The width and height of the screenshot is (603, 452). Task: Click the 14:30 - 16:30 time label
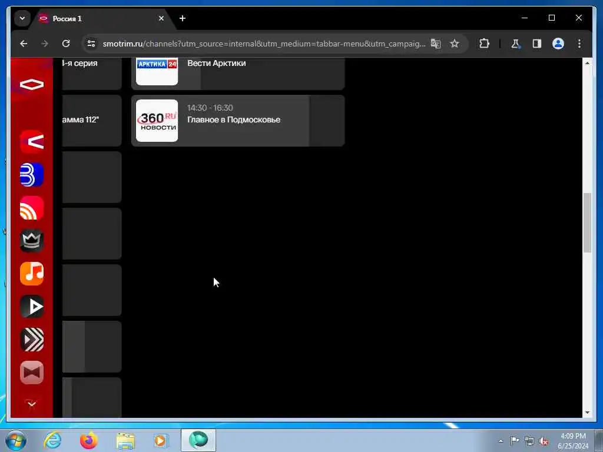tap(210, 108)
